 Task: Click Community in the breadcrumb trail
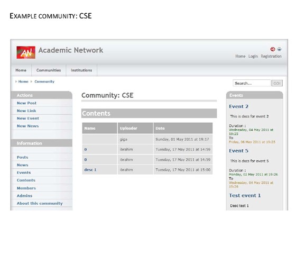coord(44,81)
